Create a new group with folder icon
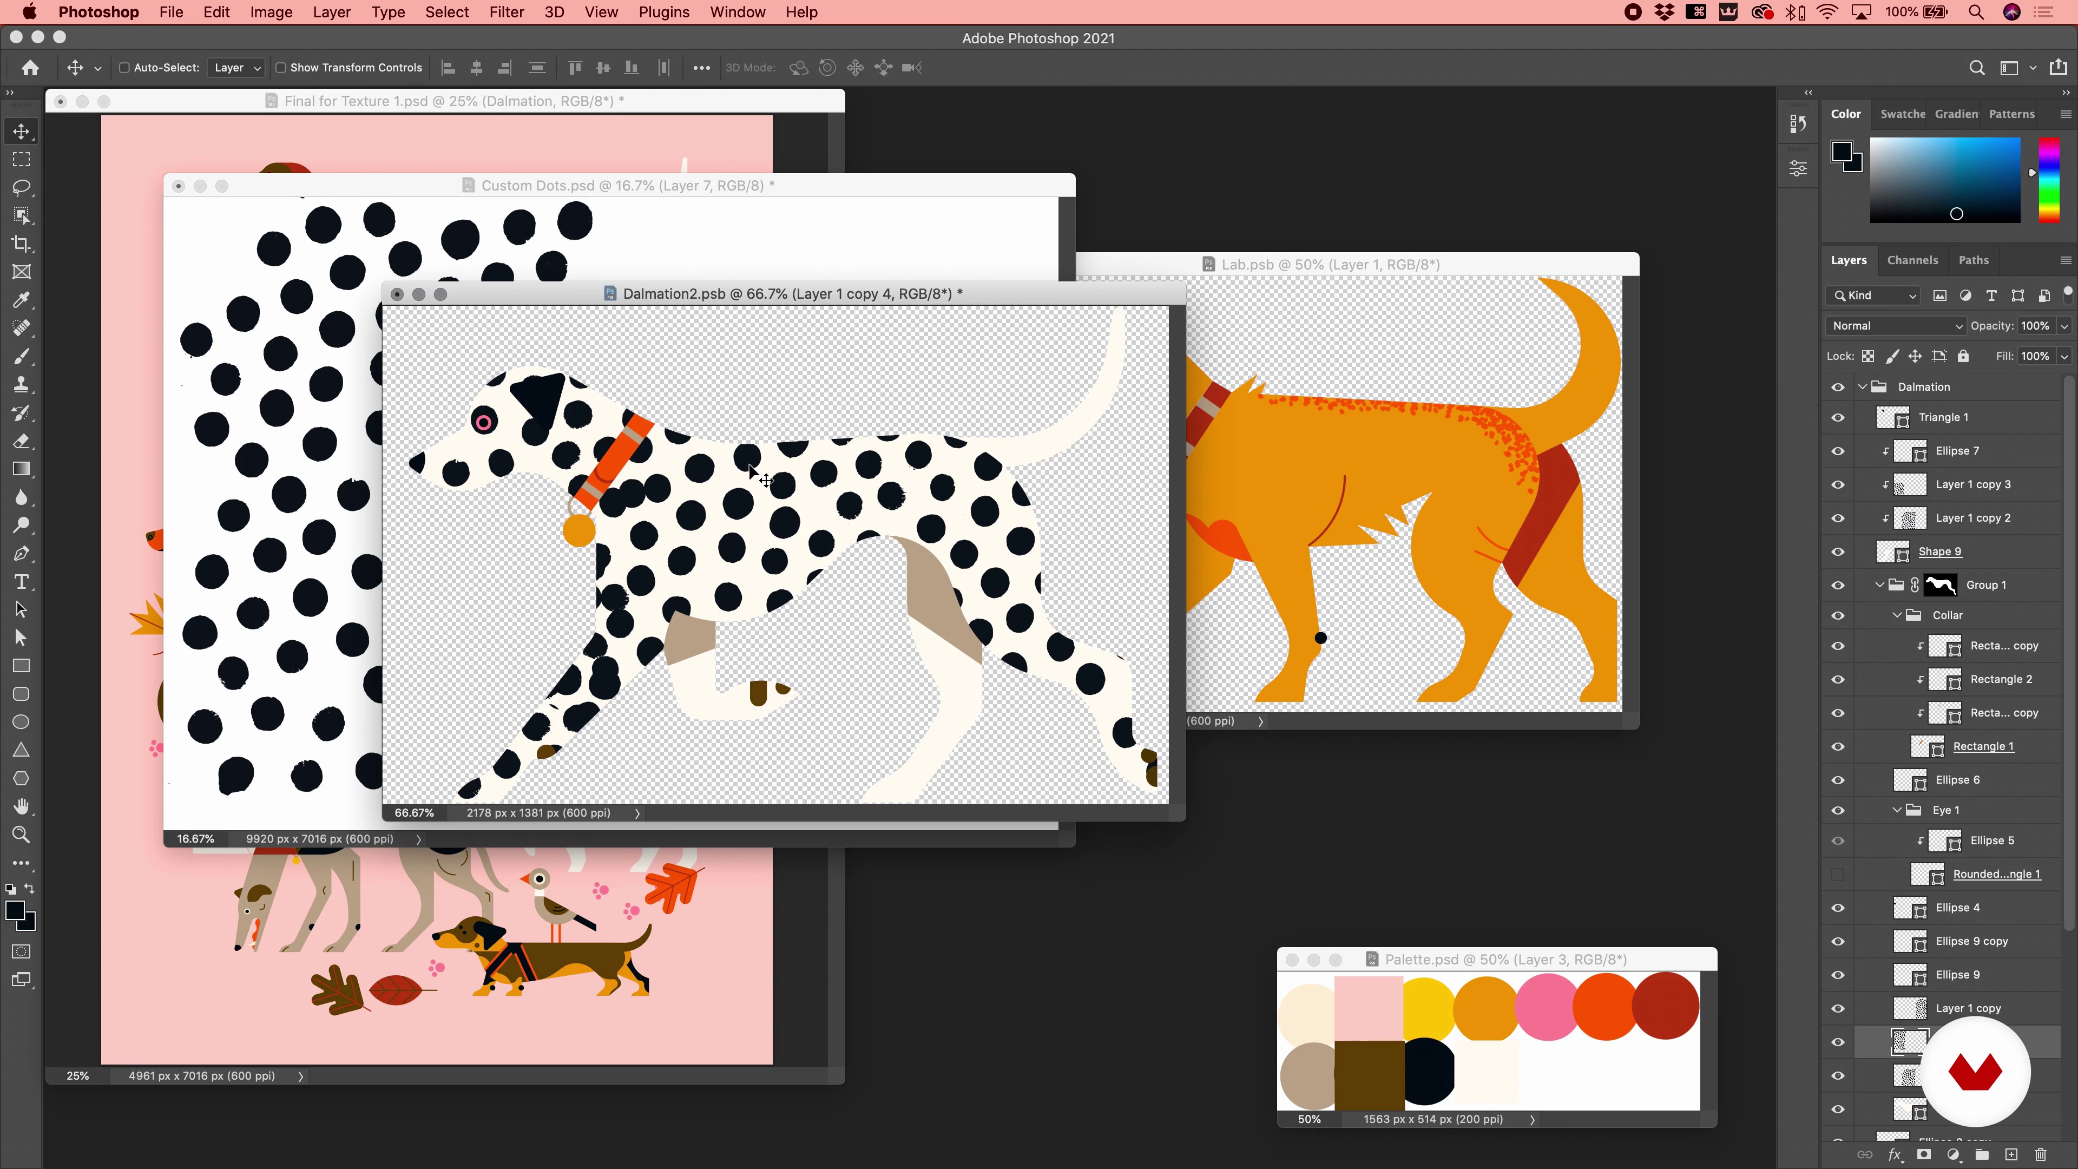Image resolution: width=2078 pixels, height=1169 pixels. (1982, 1154)
